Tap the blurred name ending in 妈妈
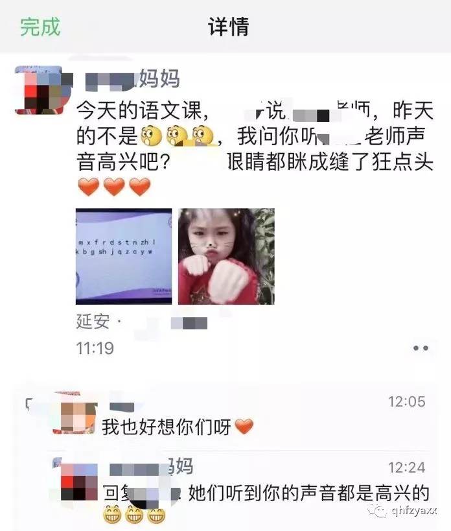This screenshot has height=531, width=451. (132, 79)
